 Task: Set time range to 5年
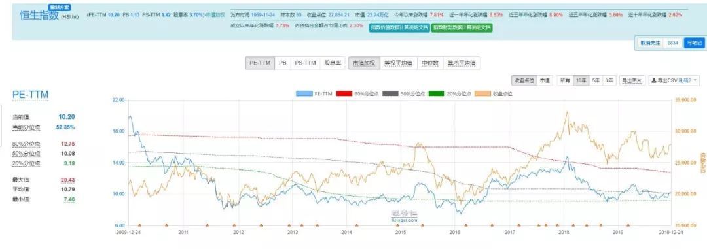pyautogui.click(x=596, y=80)
